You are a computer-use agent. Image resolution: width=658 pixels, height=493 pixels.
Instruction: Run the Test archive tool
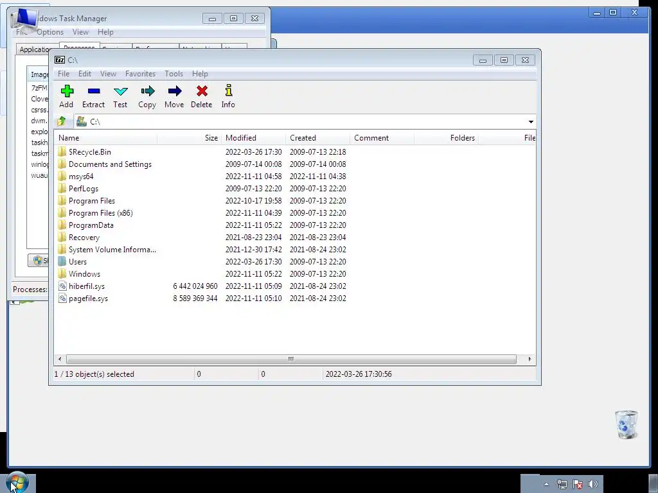coord(120,91)
